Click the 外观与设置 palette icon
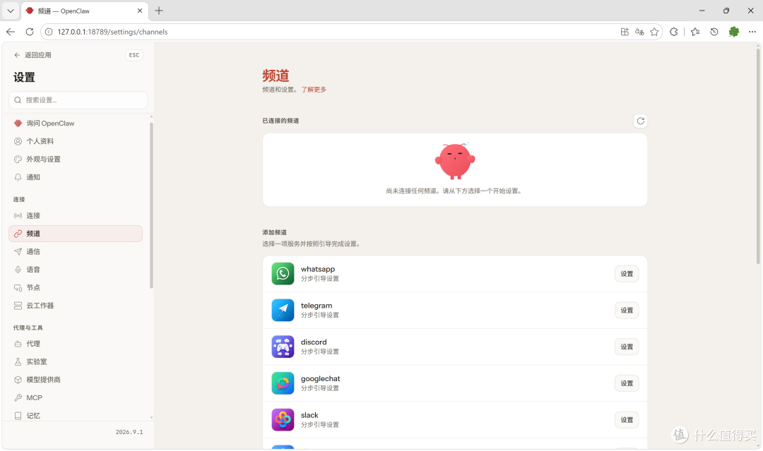 tap(18, 160)
